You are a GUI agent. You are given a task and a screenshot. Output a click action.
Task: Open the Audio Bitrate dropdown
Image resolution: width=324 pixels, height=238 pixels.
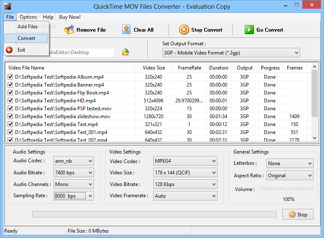[x=73, y=173]
